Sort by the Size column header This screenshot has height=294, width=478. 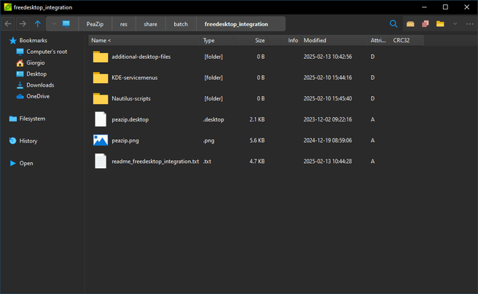pos(250,41)
